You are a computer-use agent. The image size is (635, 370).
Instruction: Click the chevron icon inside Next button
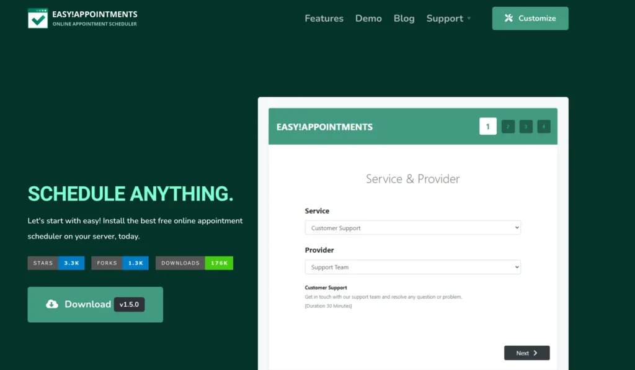tap(537, 352)
